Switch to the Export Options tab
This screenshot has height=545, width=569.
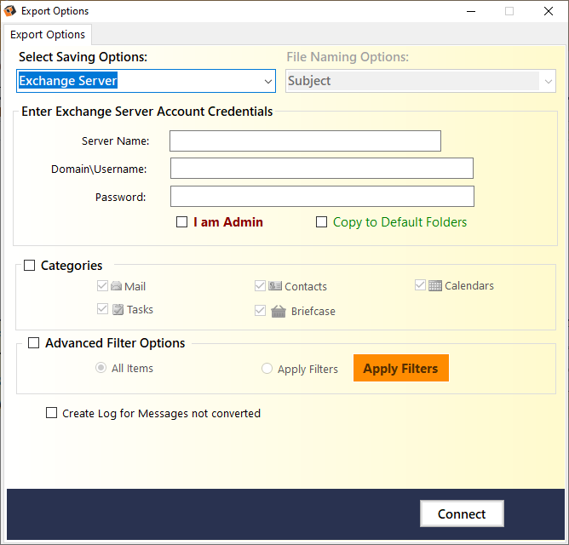pyautogui.click(x=48, y=34)
